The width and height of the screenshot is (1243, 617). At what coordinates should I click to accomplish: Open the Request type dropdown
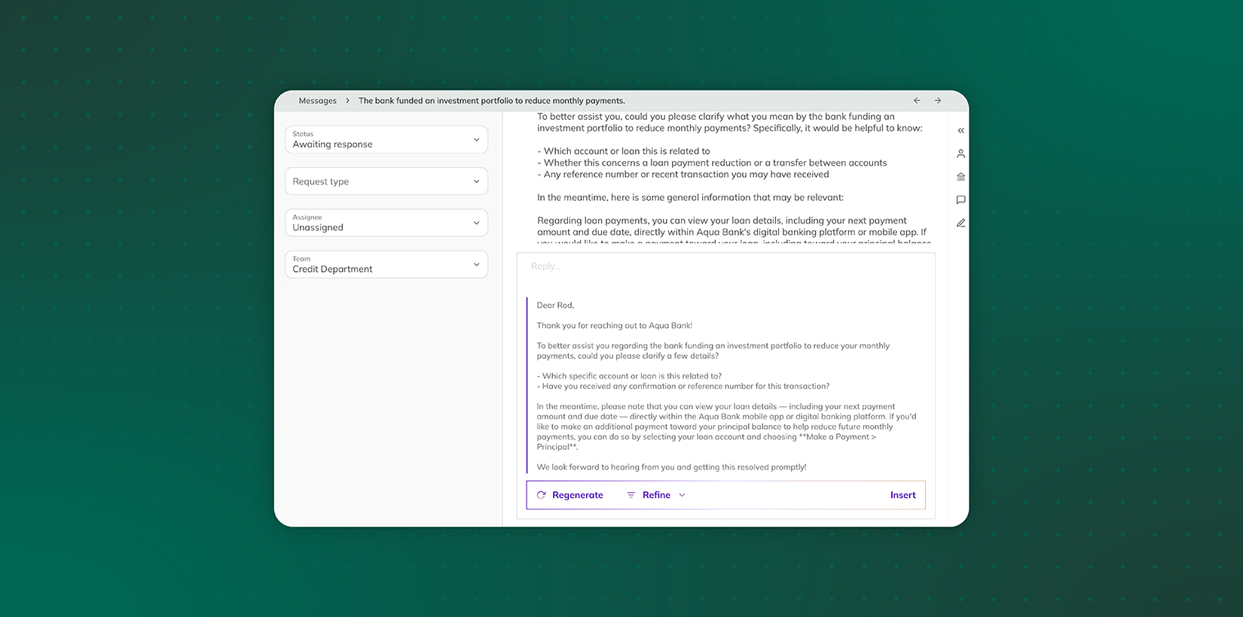pyautogui.click(x=386, y=181)
